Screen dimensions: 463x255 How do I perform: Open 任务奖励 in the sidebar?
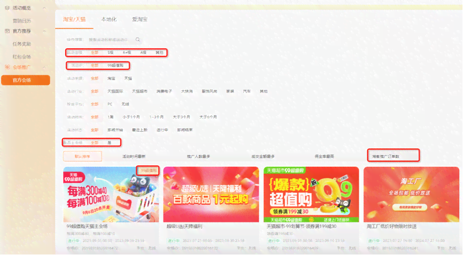pos(21,44)
